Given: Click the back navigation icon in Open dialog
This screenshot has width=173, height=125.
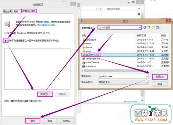Looking at the screenshot, I should click(x=145, y=27).
